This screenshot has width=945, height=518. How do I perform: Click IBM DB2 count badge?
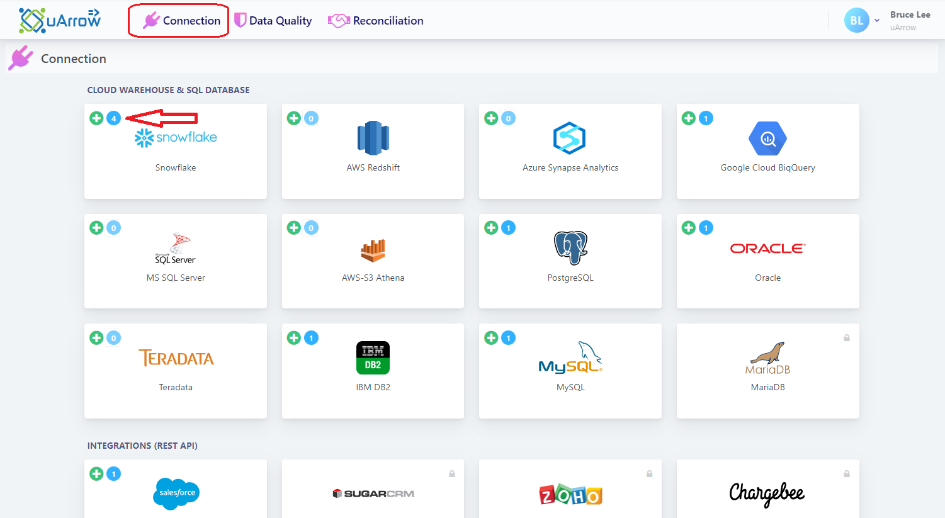(x=311, y=338)
